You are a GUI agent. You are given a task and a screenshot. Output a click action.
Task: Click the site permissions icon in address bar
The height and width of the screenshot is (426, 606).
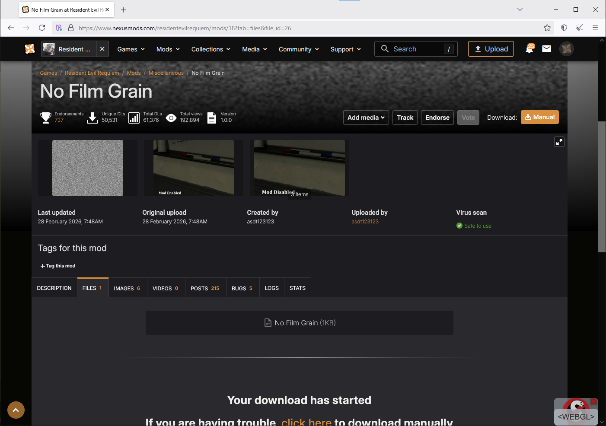[x=59, y=28]
